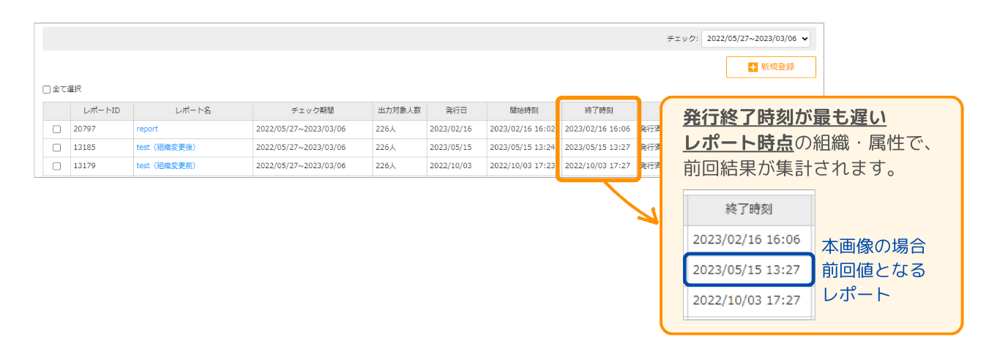Open the test（組織変更前） report link
The image size is (1000, 354).
tap(166, 166)
